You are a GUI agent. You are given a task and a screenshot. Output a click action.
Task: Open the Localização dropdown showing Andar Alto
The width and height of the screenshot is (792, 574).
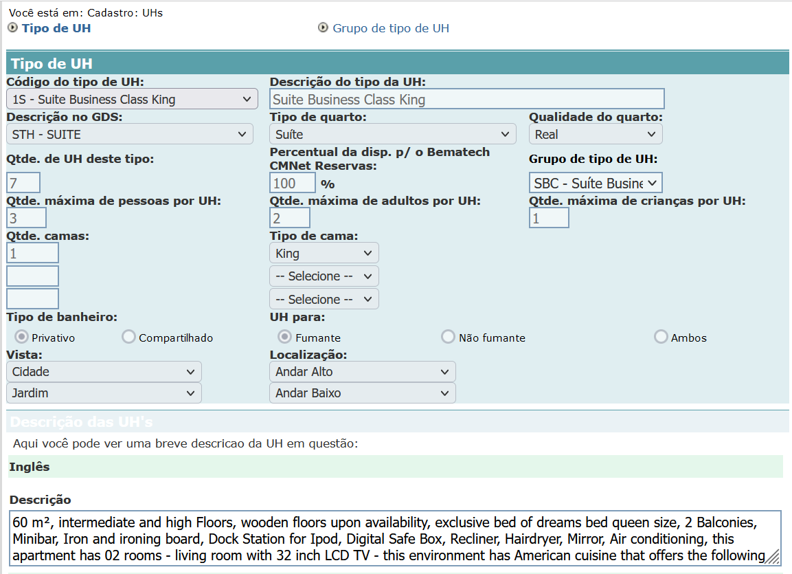point(362,371)
